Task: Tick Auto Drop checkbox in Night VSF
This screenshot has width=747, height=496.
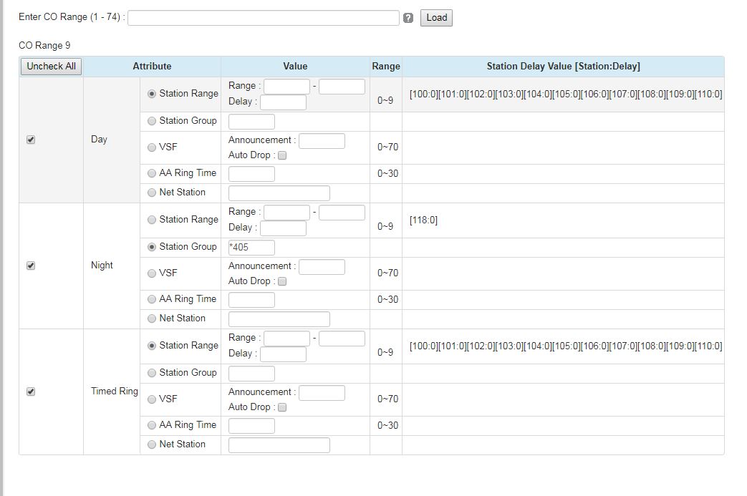Action: pyautogui.click(x=282, y=281)
